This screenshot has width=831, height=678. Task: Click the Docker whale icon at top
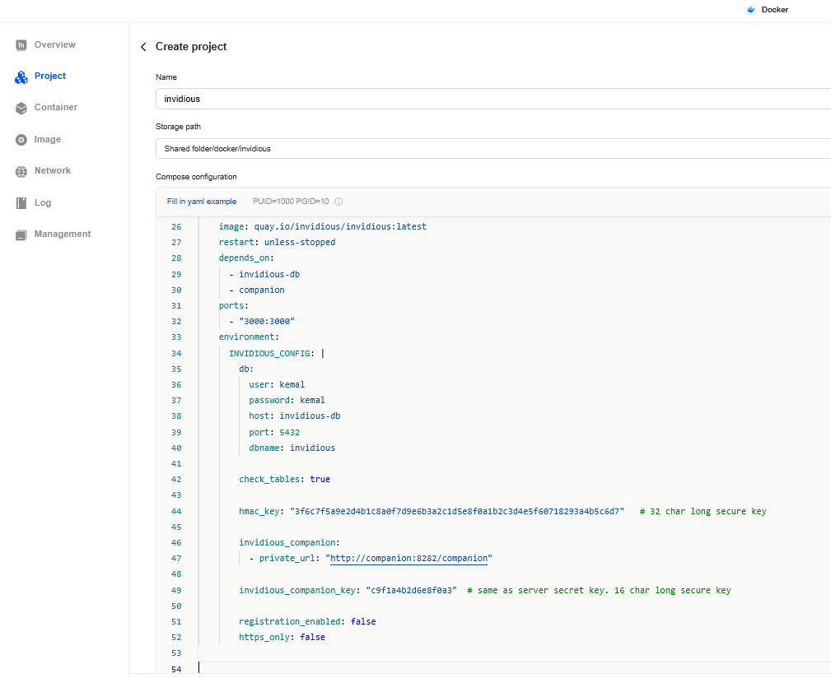point(751,10)
